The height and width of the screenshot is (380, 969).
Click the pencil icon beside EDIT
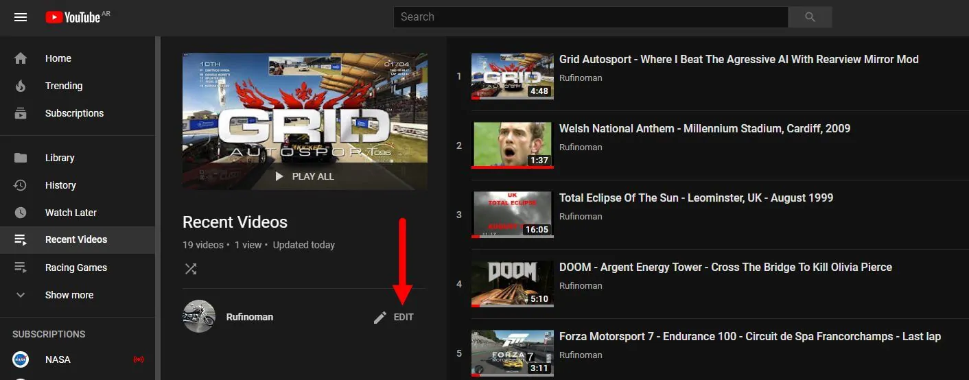point(380,317)
